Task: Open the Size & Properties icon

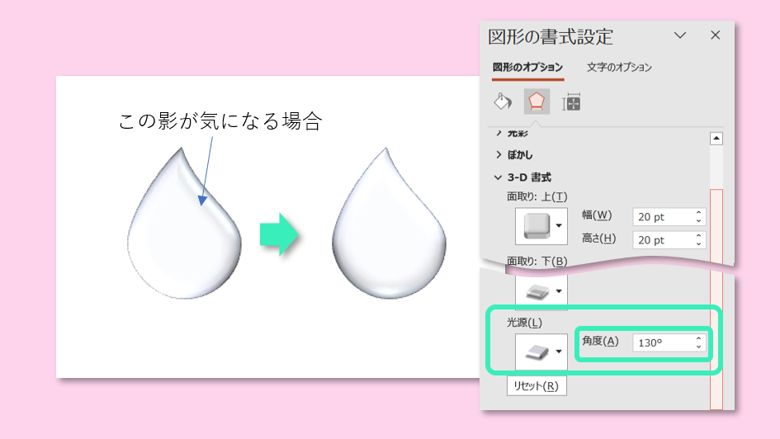Action: (x=571, y=102)
